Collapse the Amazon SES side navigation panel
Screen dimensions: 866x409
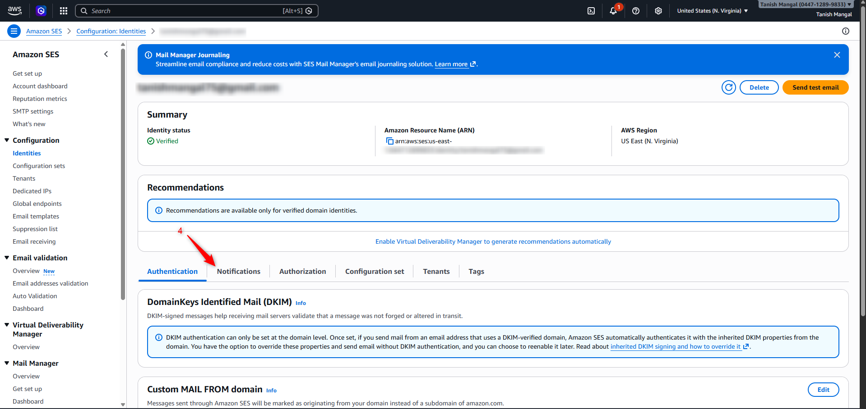coord(106,55)
